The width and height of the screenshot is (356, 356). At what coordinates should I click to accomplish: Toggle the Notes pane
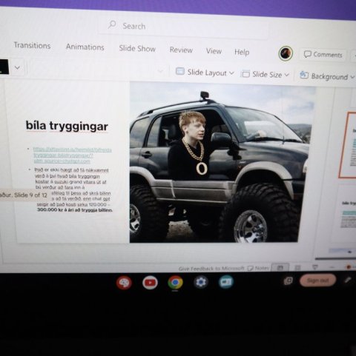pyautogui.click(x=258, y=268)
